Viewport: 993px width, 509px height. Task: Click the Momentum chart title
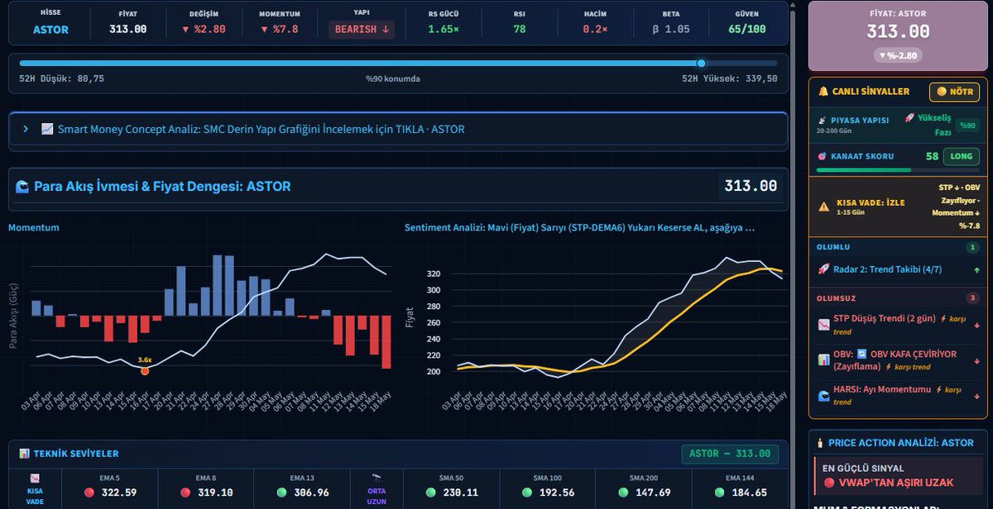coord(33,227)
